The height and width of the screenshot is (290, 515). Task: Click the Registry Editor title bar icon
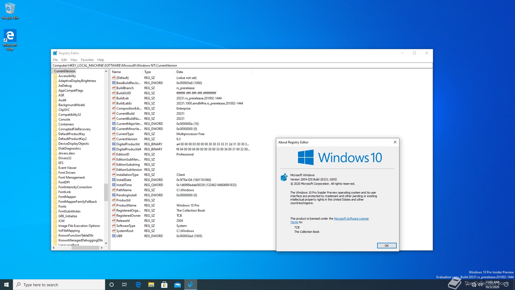(x=55, y=53)
